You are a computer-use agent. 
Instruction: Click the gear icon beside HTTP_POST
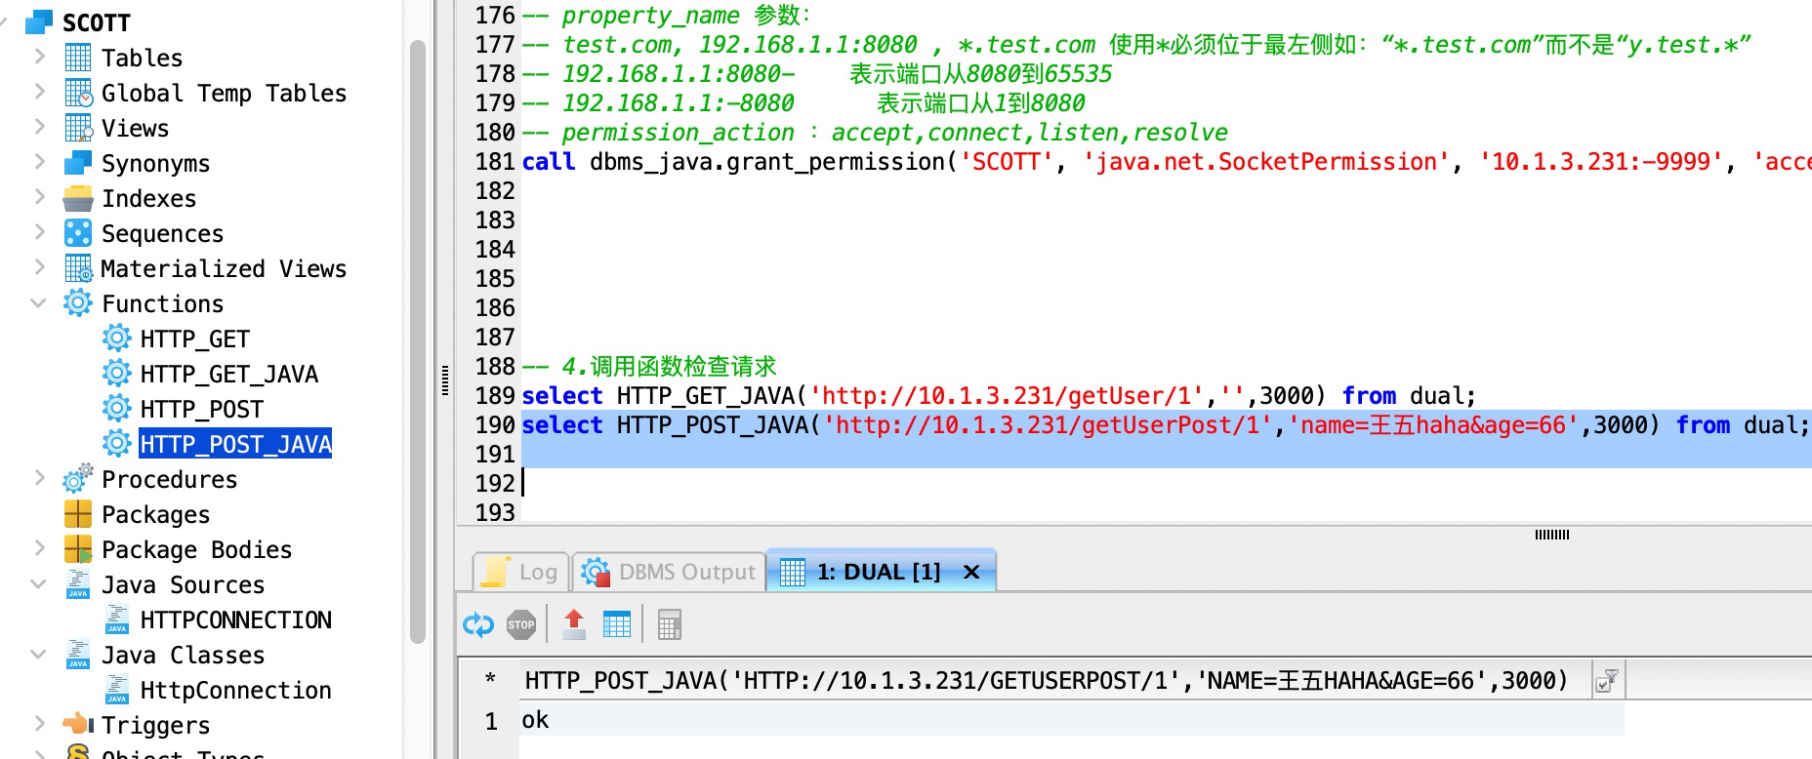click(117, 409)
